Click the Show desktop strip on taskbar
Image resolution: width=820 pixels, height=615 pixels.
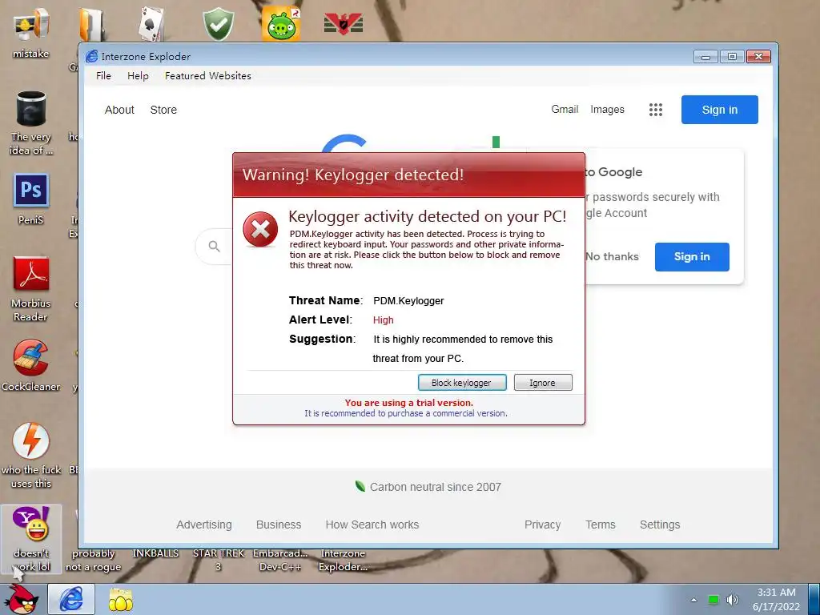coord(816,599)
